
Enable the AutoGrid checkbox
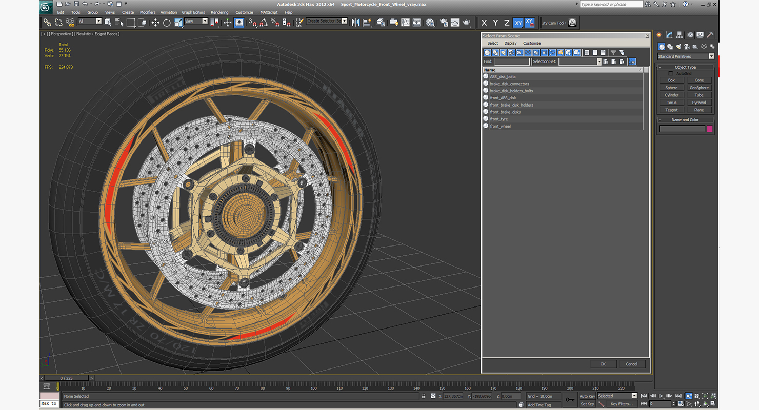[671, 74]
